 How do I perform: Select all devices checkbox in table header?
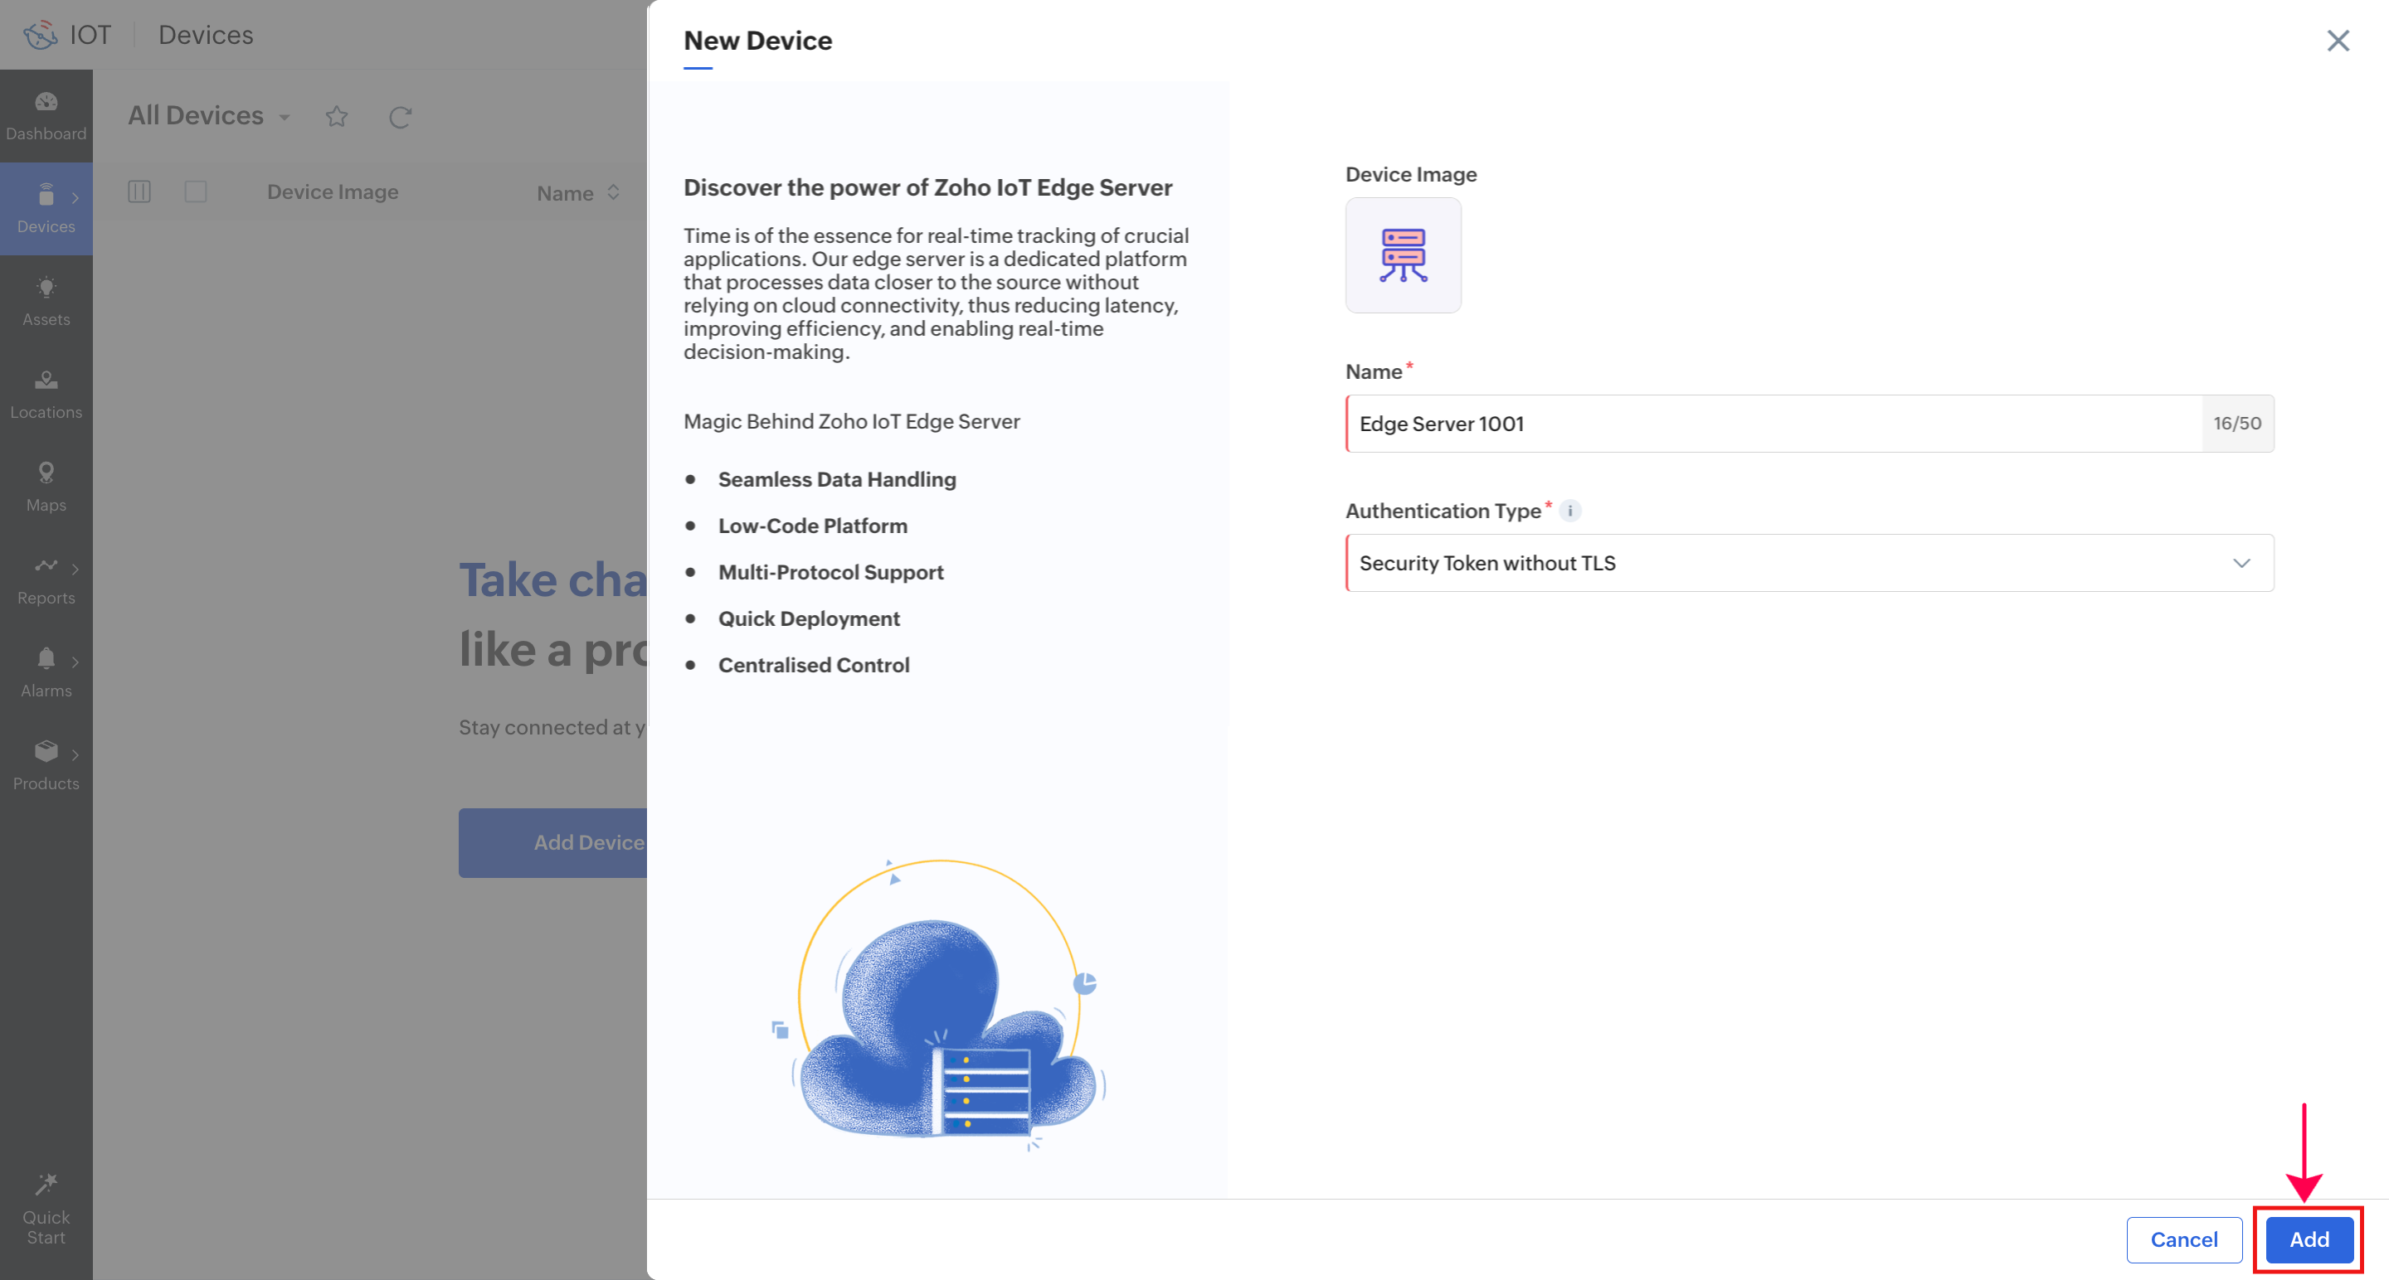(196, 192)
